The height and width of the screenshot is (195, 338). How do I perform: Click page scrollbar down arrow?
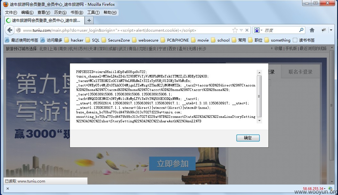[332, 182]
